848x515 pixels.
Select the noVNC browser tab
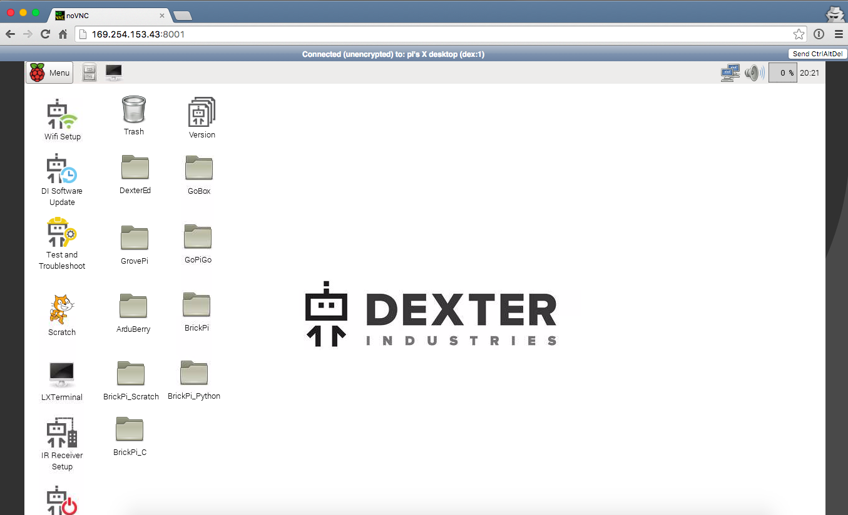(111, 16)
